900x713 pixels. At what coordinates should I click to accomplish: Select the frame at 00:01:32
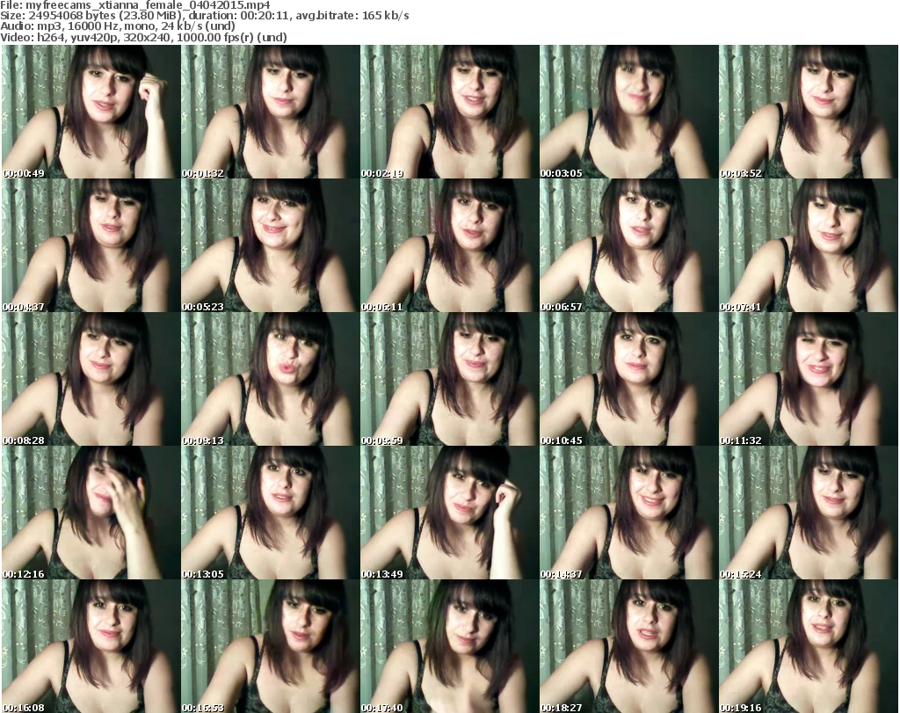[269, 112]
